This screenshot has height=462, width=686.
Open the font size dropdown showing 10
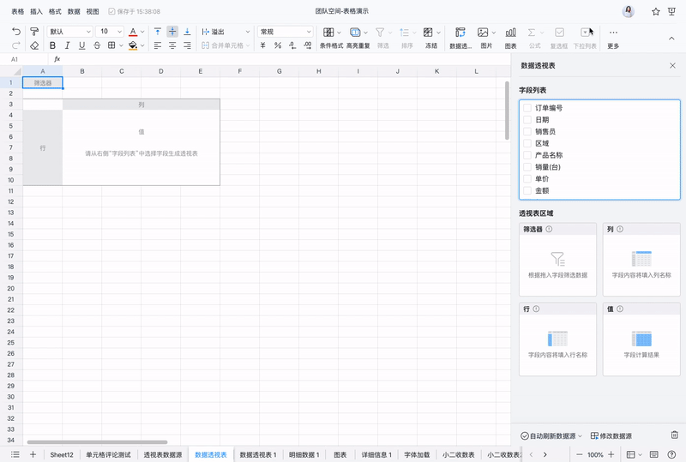pos(110,32)
